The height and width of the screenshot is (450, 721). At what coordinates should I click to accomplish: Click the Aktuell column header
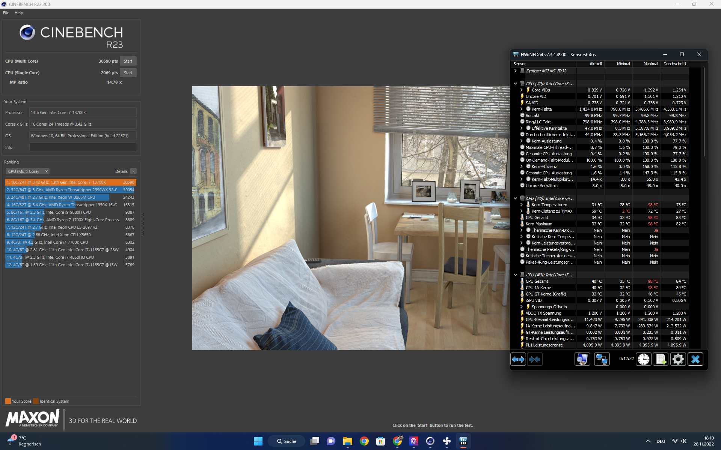pos(590,64)
